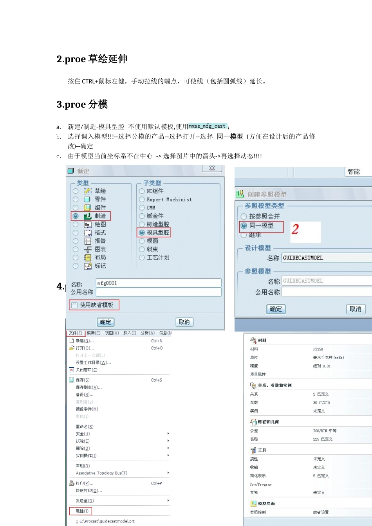Click the 材料 section icon in properties

click(253, 340)
